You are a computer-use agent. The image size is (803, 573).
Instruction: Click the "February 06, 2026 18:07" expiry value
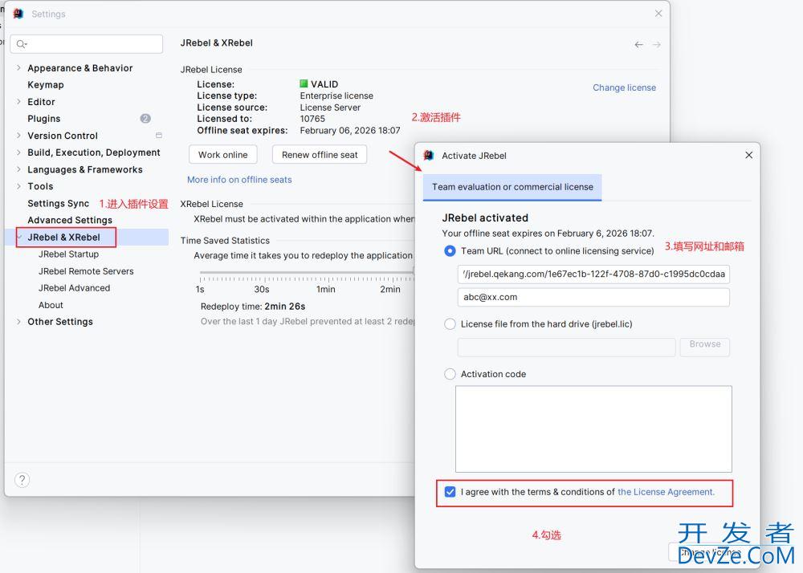(x=350, y=131)
